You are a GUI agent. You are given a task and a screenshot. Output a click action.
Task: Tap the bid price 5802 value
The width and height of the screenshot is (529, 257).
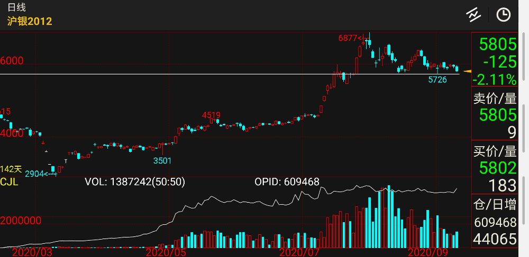tap(497, 168)
